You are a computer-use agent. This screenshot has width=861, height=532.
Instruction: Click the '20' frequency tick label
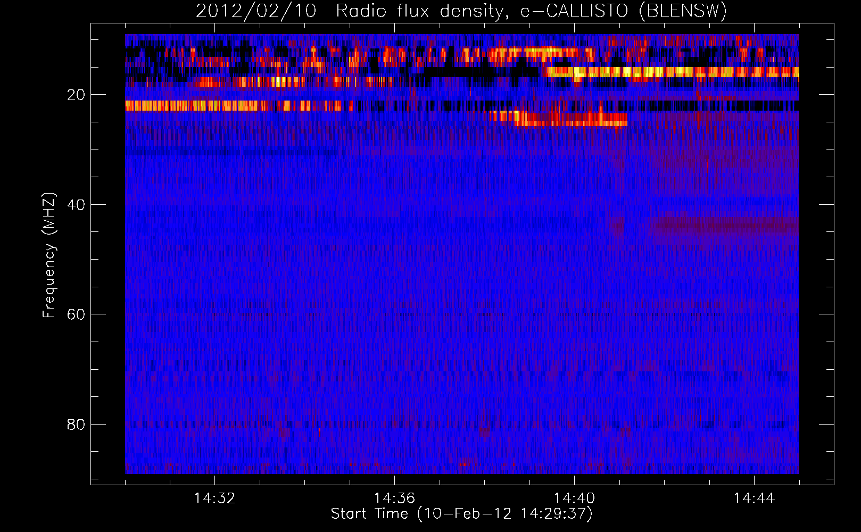(x=76, y=95)
